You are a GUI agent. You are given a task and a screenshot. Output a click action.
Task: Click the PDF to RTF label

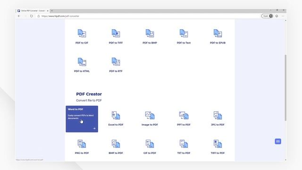click(116, 71)
